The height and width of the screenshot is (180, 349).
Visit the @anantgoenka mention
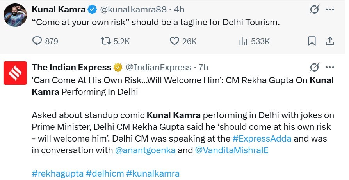point(145,150)
